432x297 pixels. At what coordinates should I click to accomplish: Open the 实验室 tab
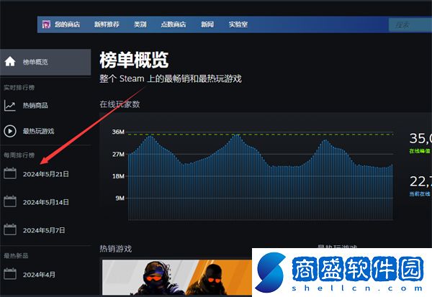238,24
